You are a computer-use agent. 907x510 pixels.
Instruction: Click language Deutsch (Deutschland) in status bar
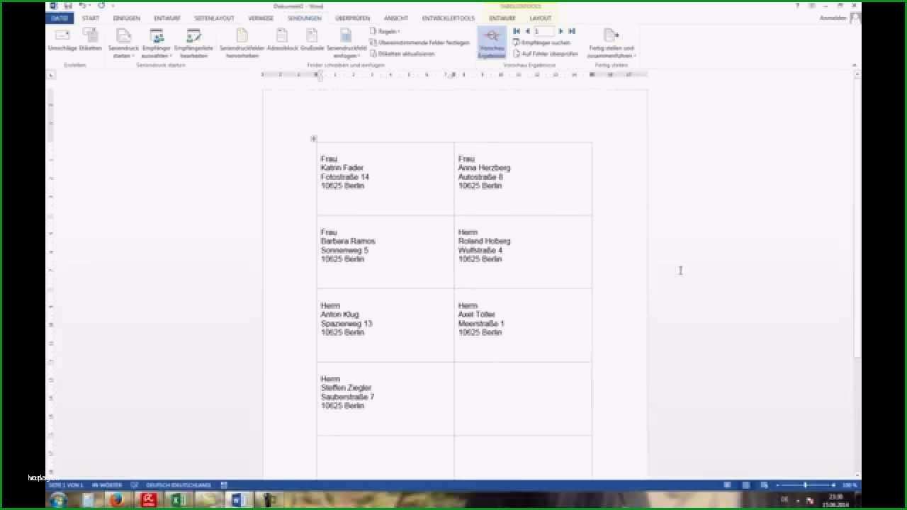click(x=178, y=485)
